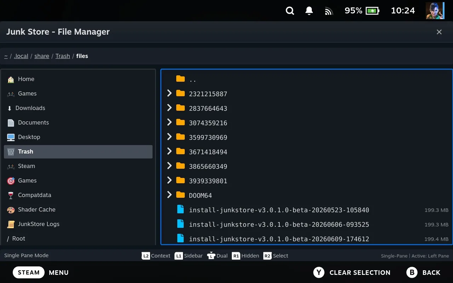The height and width of the screenshot is (283, 453).
Task: Open notifications bell icon
Action: (309, 11)
